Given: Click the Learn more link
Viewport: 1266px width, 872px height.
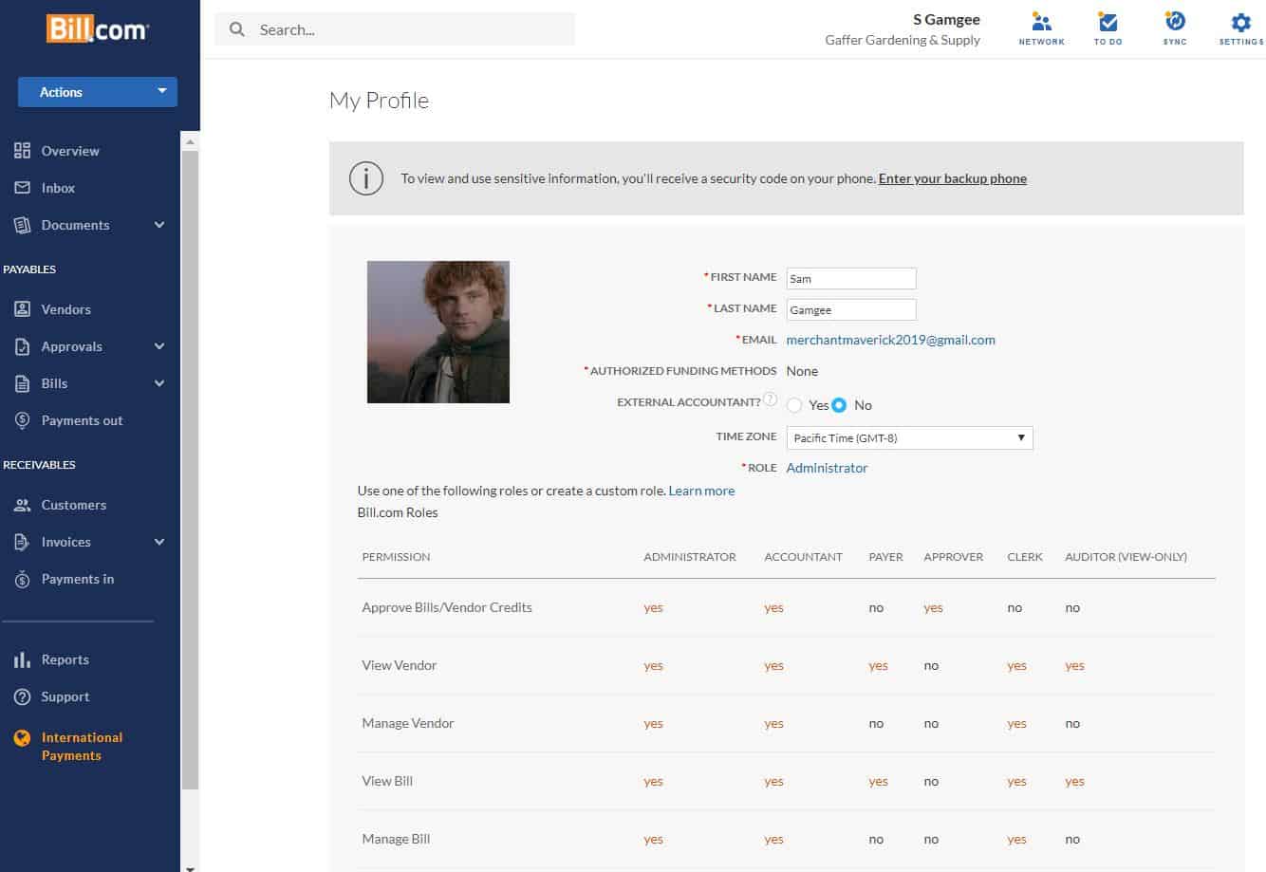Looking at the screenshot, I should 701,491.
